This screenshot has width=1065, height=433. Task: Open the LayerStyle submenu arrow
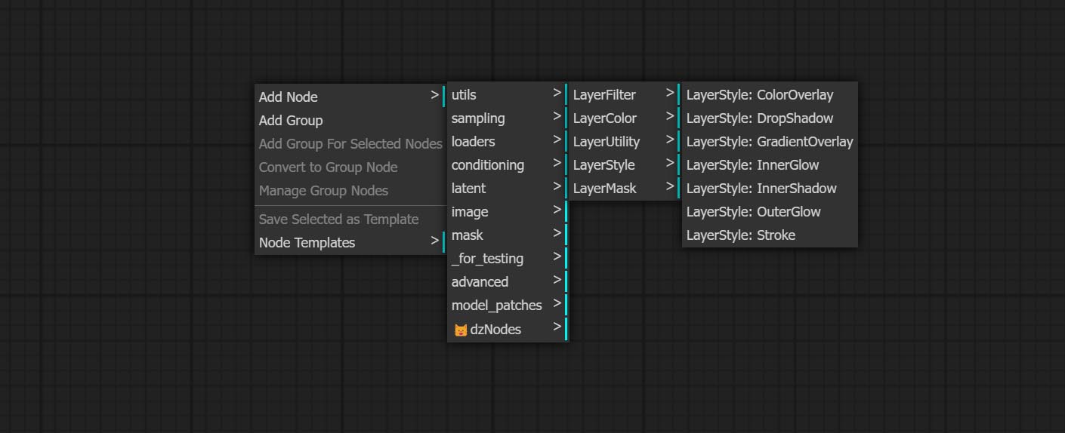(669, 164)
